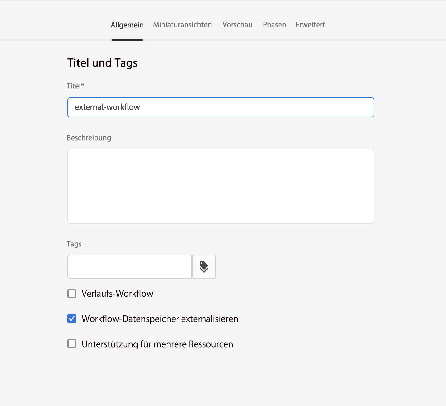Click the Titel und Tags heading
This screenshot has width=446, height=406.
pos(102,63)
